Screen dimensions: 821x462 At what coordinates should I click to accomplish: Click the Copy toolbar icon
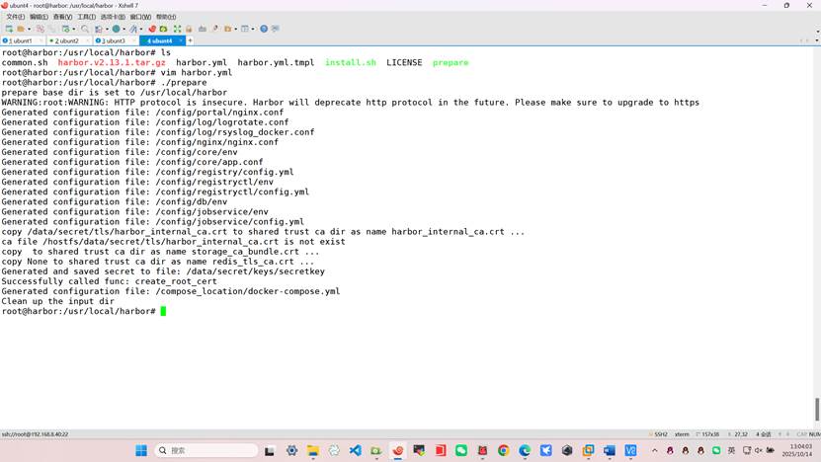coord(41,29)
